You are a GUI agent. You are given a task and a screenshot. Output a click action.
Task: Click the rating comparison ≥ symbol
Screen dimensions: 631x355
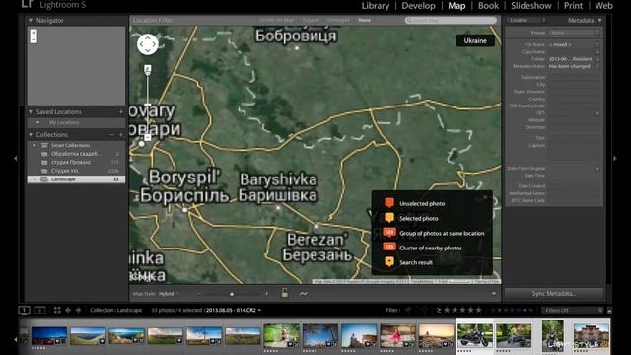[438, 310]
